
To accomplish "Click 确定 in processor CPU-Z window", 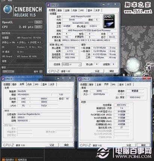I will [x=112, y=71].
